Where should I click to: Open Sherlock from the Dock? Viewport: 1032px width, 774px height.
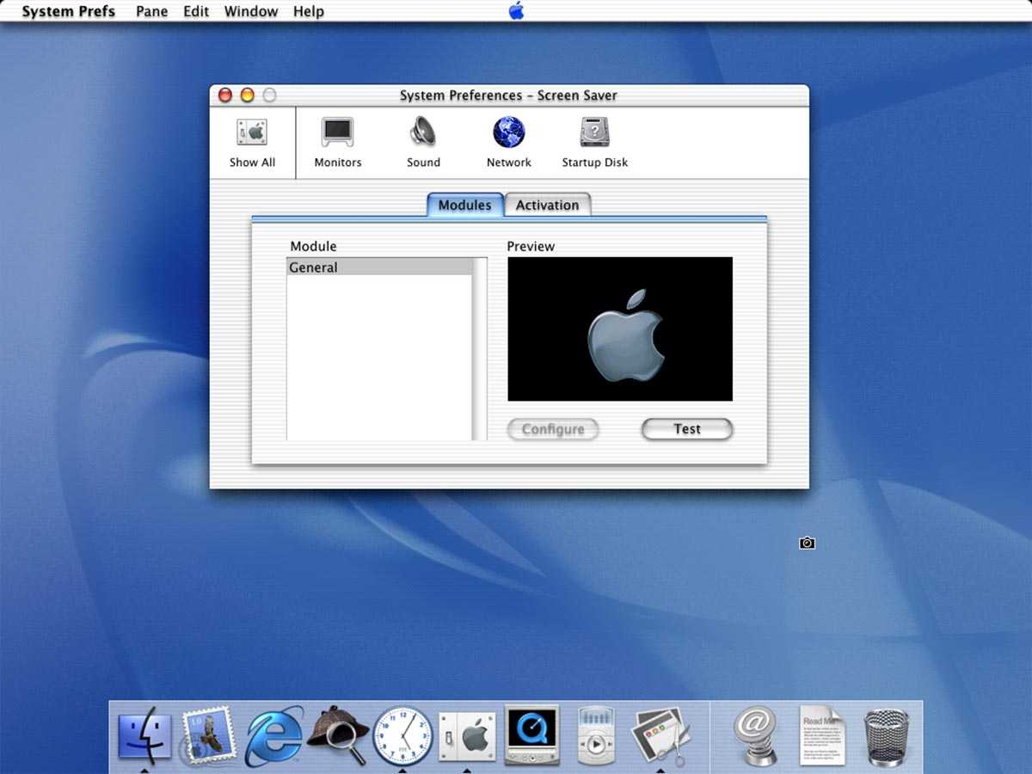[338, 736]
